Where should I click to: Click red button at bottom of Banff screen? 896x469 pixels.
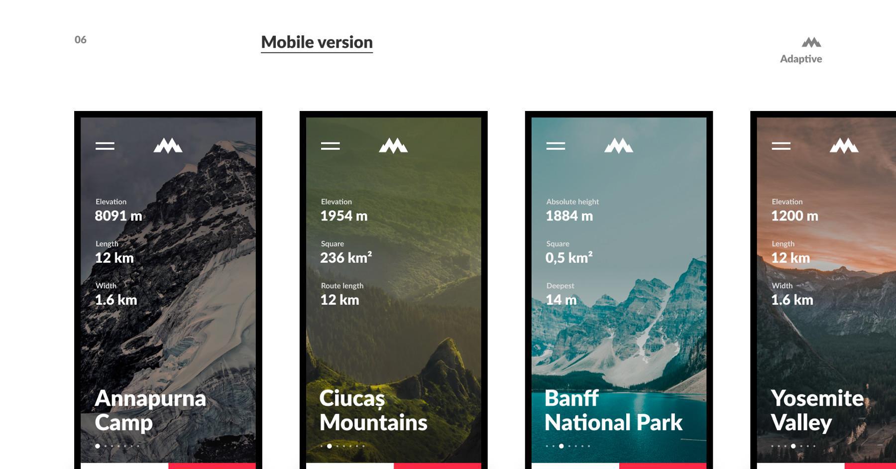tap(663, 466)
